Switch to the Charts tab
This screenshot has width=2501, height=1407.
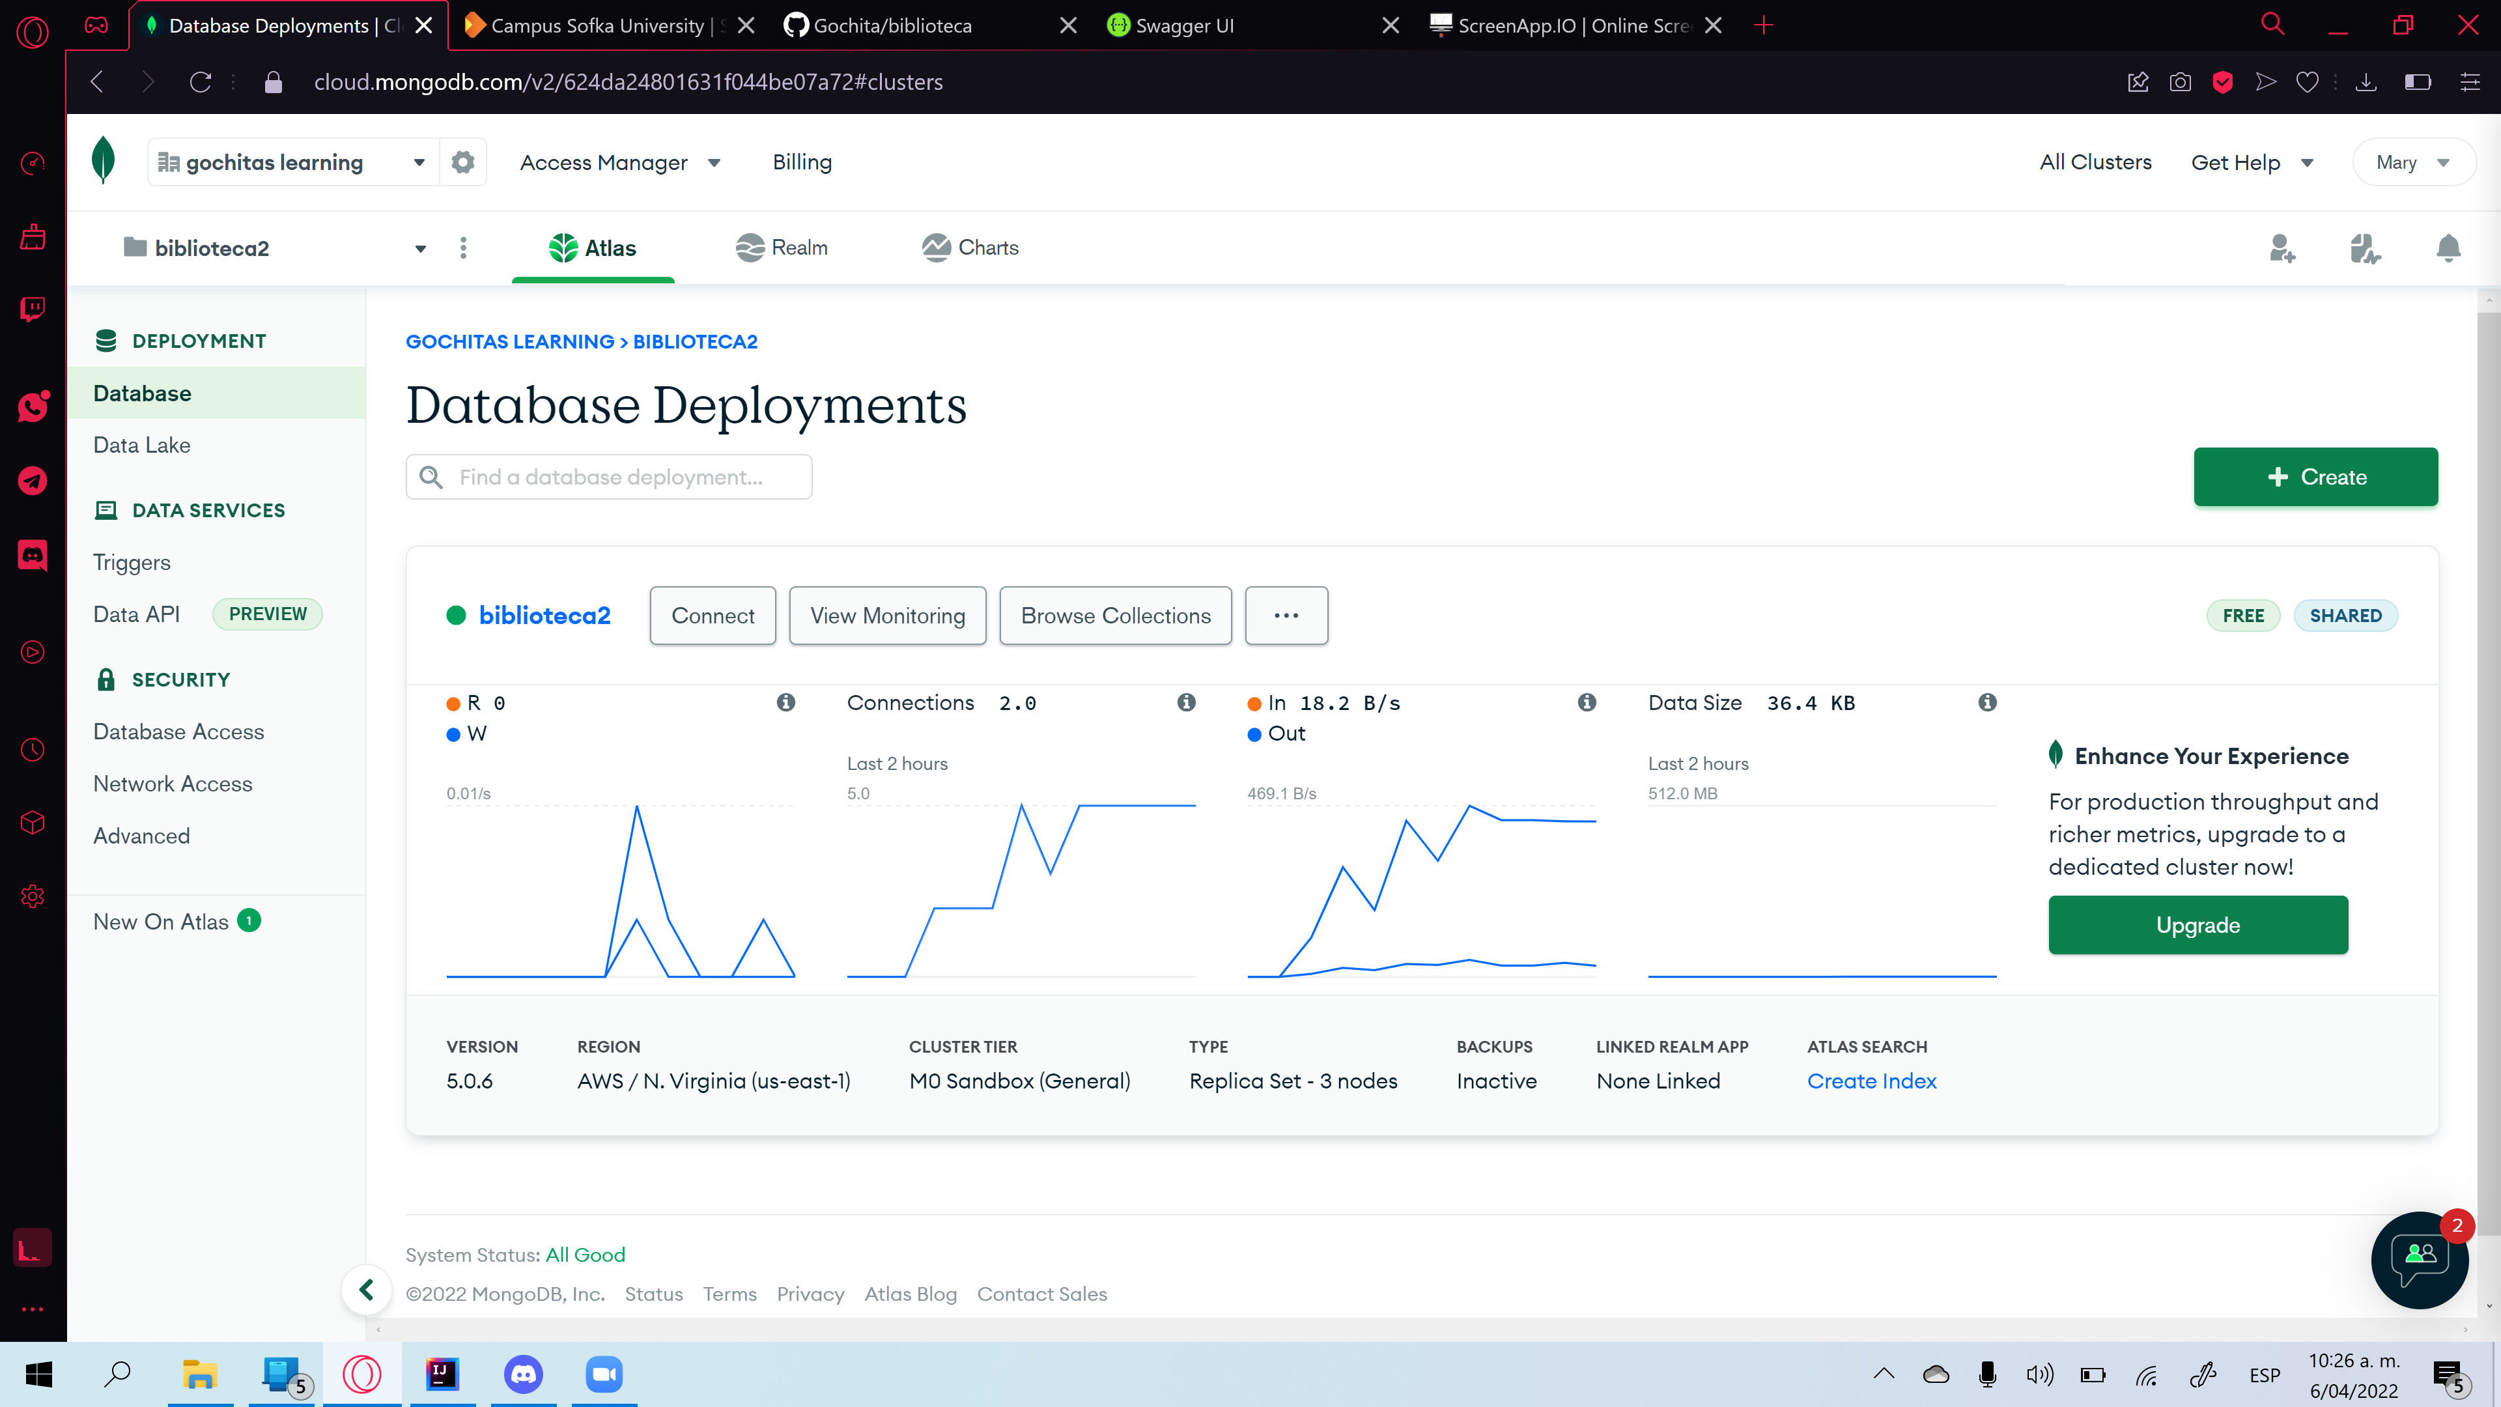point(970,248)
